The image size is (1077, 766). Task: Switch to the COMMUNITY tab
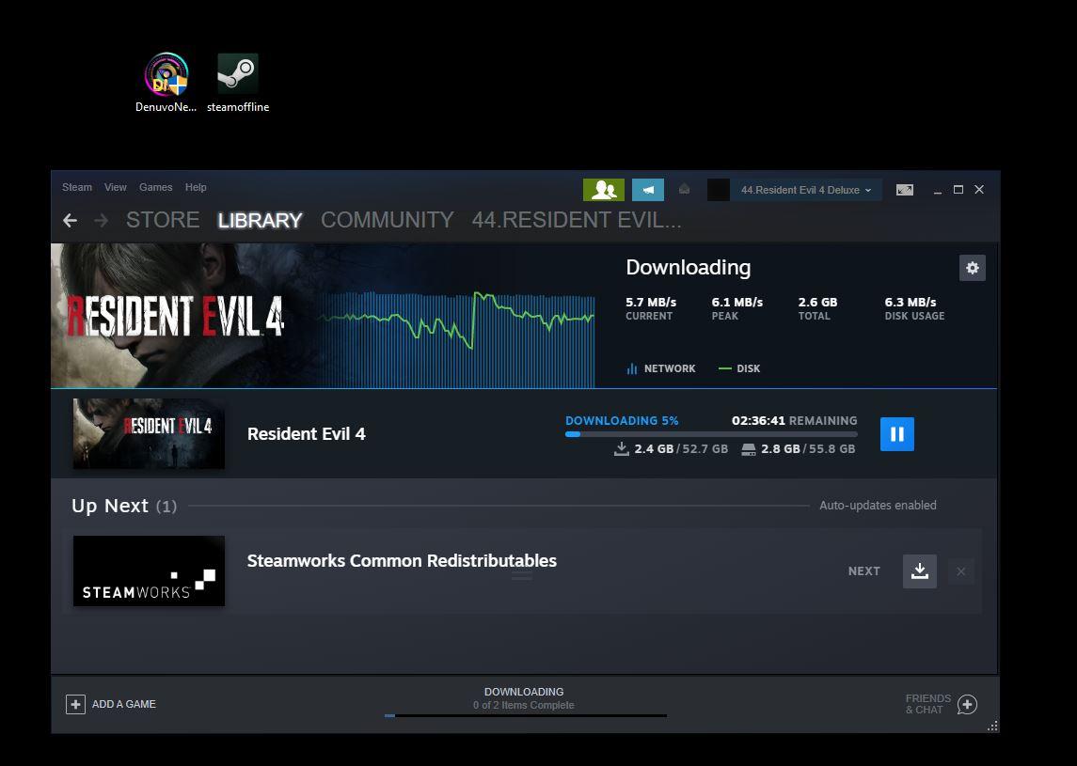point(387,220)
